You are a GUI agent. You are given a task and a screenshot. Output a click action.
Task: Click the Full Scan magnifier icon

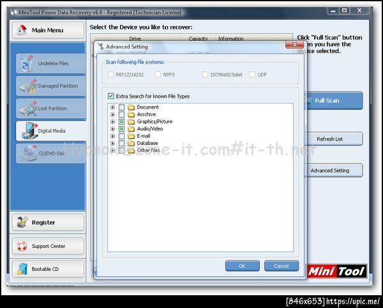tap(309, 100)
